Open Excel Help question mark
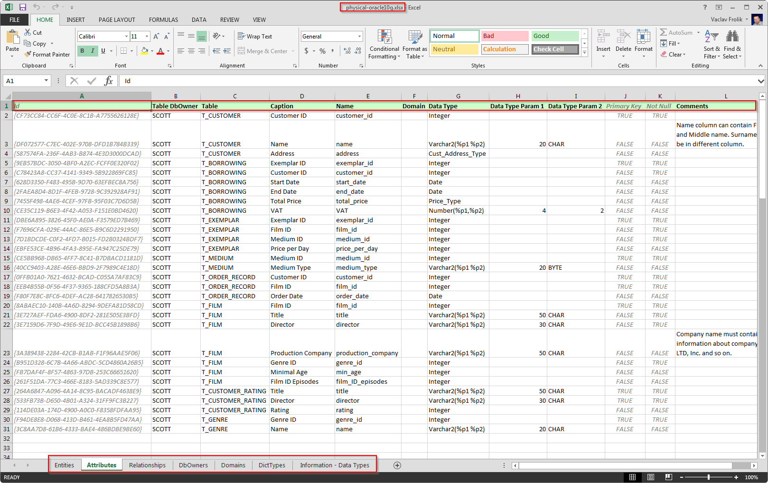This screenshot has width=768, height=483. [x=705, y=7]
